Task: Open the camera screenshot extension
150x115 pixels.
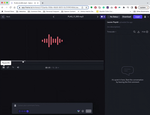Action: click(x=112, y=7)
